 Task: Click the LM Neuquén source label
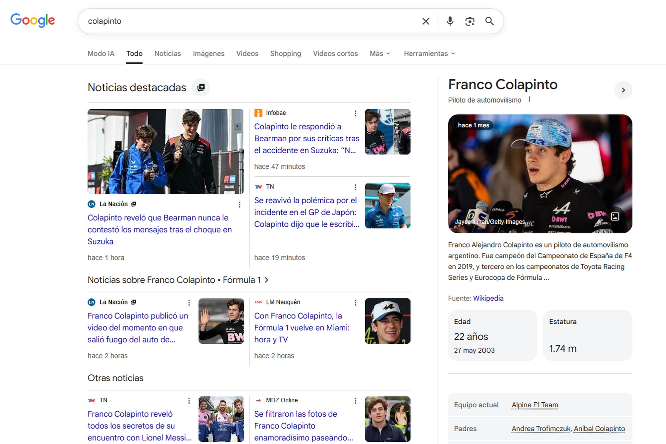tap(283, 302)
